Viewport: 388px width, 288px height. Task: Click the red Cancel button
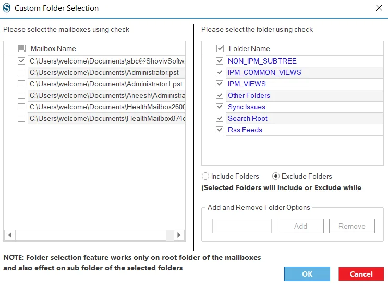[361, 274]
